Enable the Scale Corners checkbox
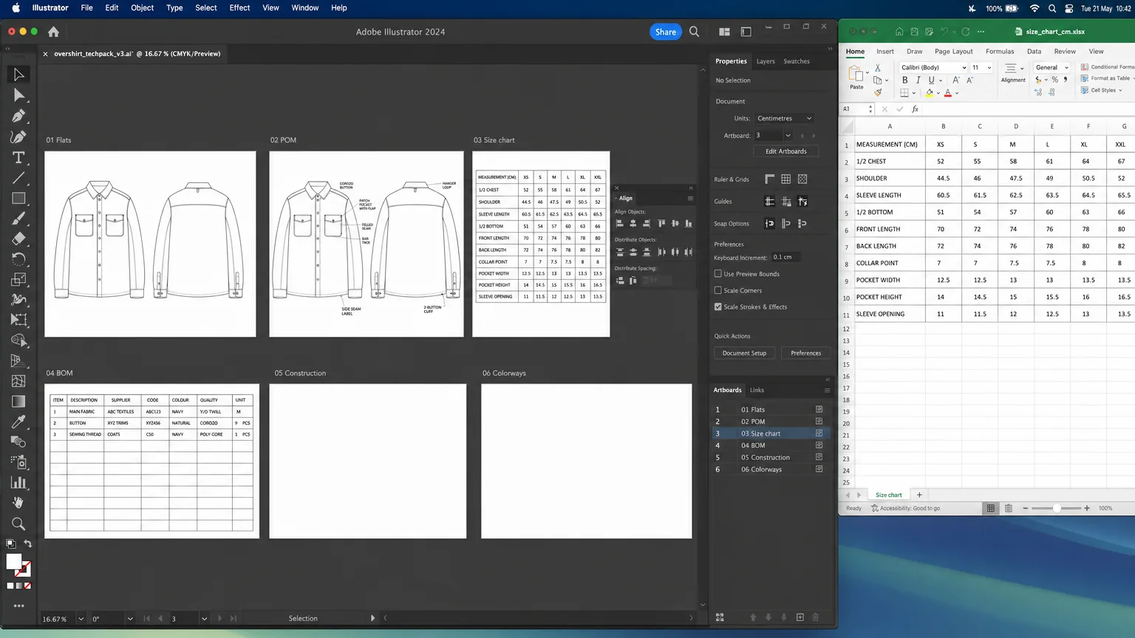 pos(718,290)
